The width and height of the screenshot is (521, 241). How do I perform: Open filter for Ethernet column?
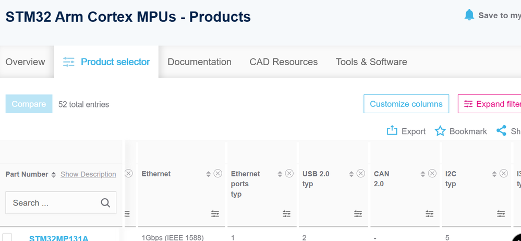click(x=215, y=214)
